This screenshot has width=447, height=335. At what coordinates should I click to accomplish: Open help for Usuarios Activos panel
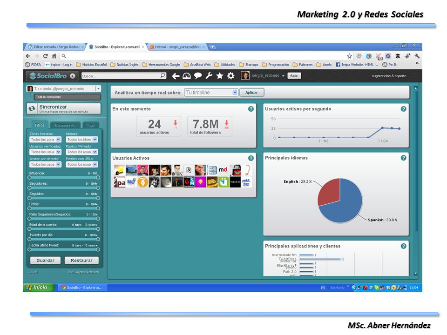[251, 158]
